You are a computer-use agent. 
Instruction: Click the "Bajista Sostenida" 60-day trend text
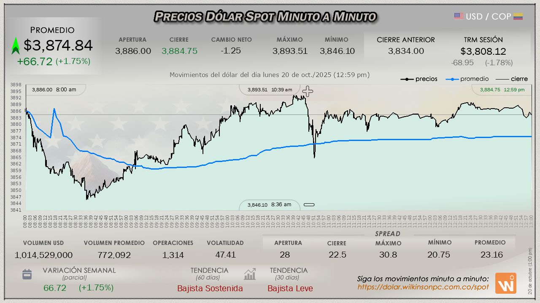tap(210, 288)
